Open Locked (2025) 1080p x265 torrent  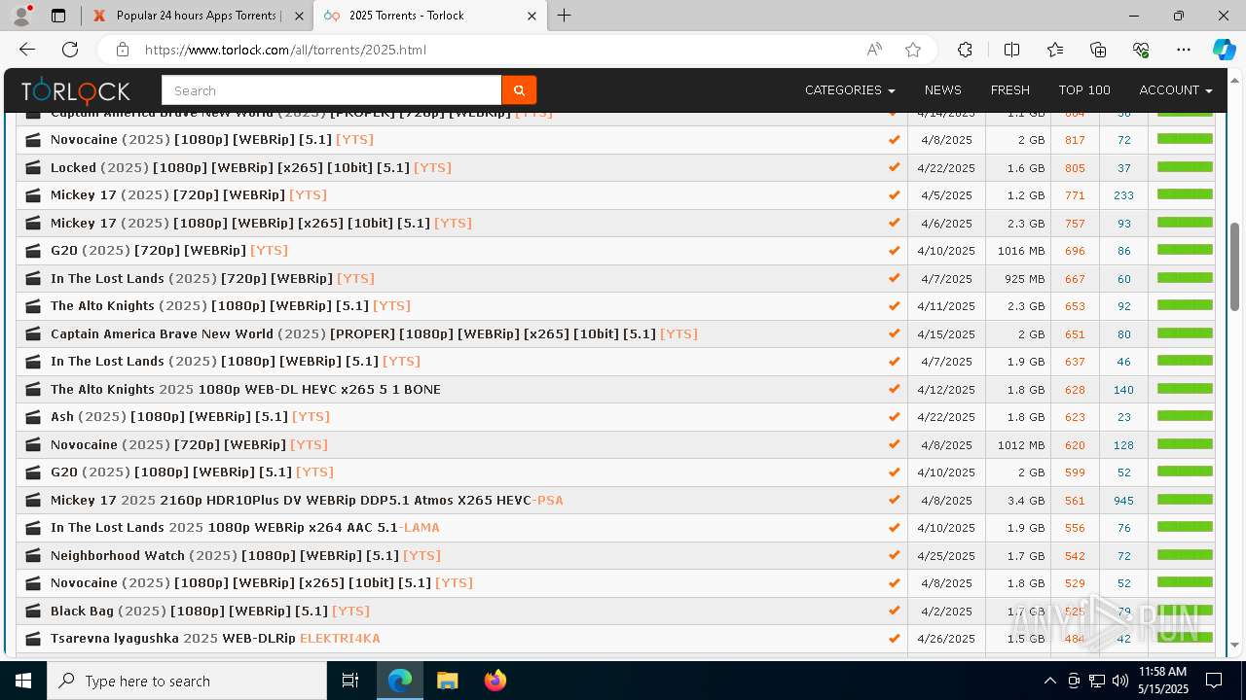(251, 167)
